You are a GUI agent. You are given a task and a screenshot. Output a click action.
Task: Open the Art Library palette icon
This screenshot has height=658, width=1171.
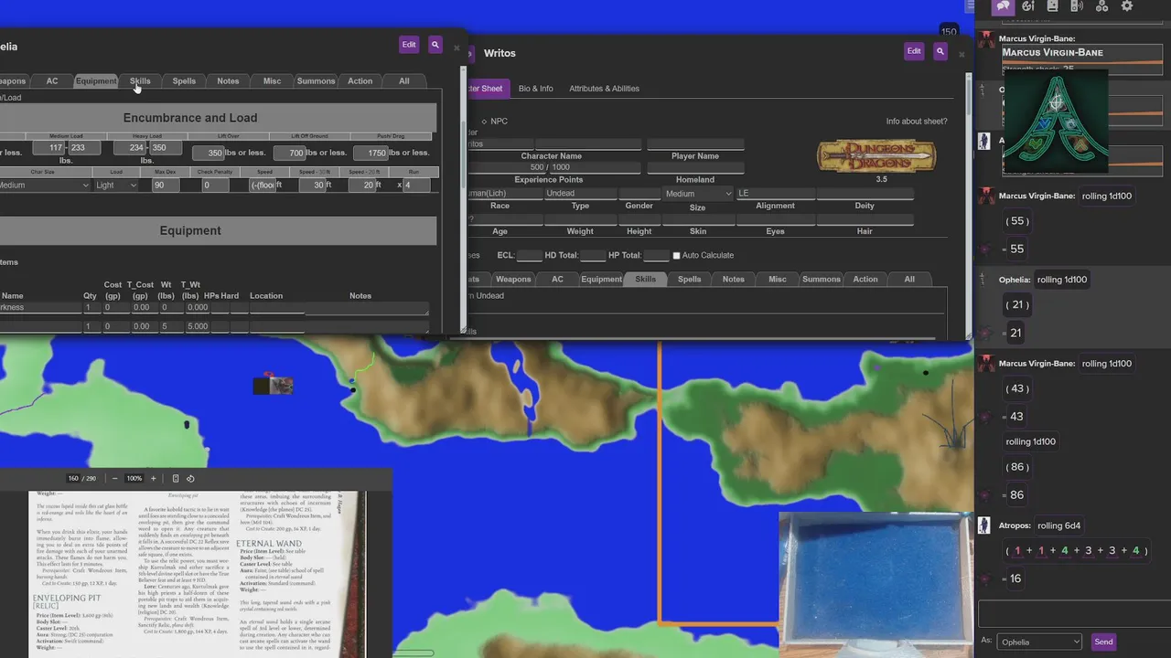tap(1028, 6)
